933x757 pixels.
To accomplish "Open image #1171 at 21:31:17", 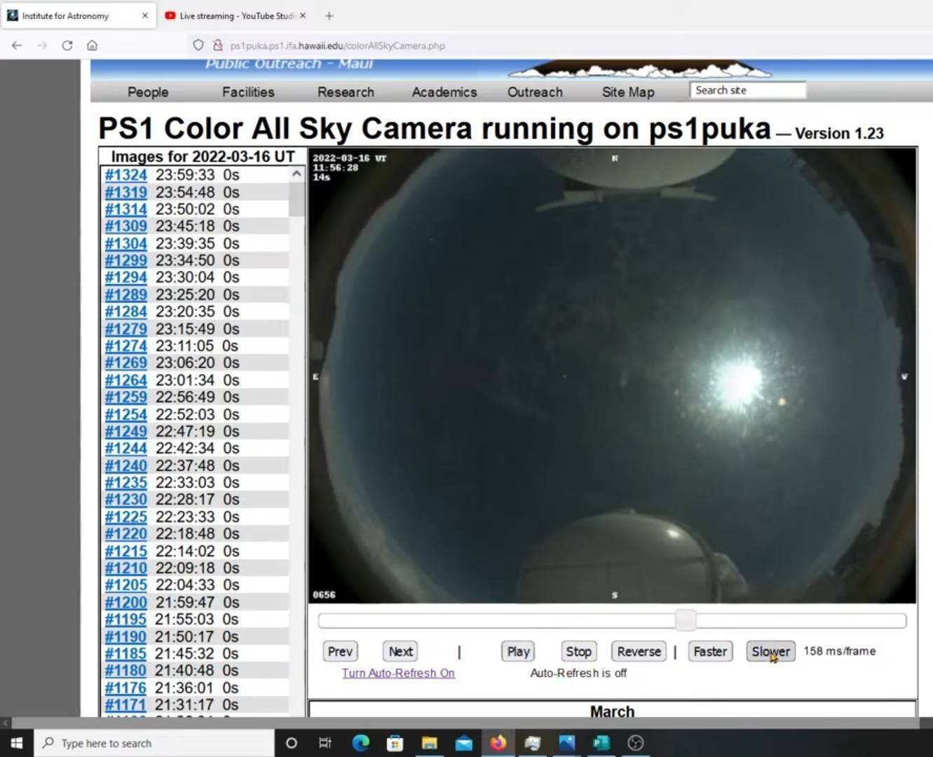I will [125, 705].
